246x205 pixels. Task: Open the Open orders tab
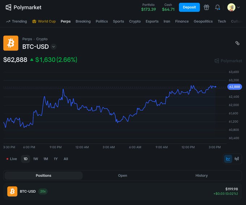point(123,175)
